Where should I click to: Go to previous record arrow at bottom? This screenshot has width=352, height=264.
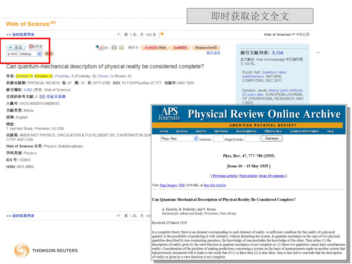[118, 216]
